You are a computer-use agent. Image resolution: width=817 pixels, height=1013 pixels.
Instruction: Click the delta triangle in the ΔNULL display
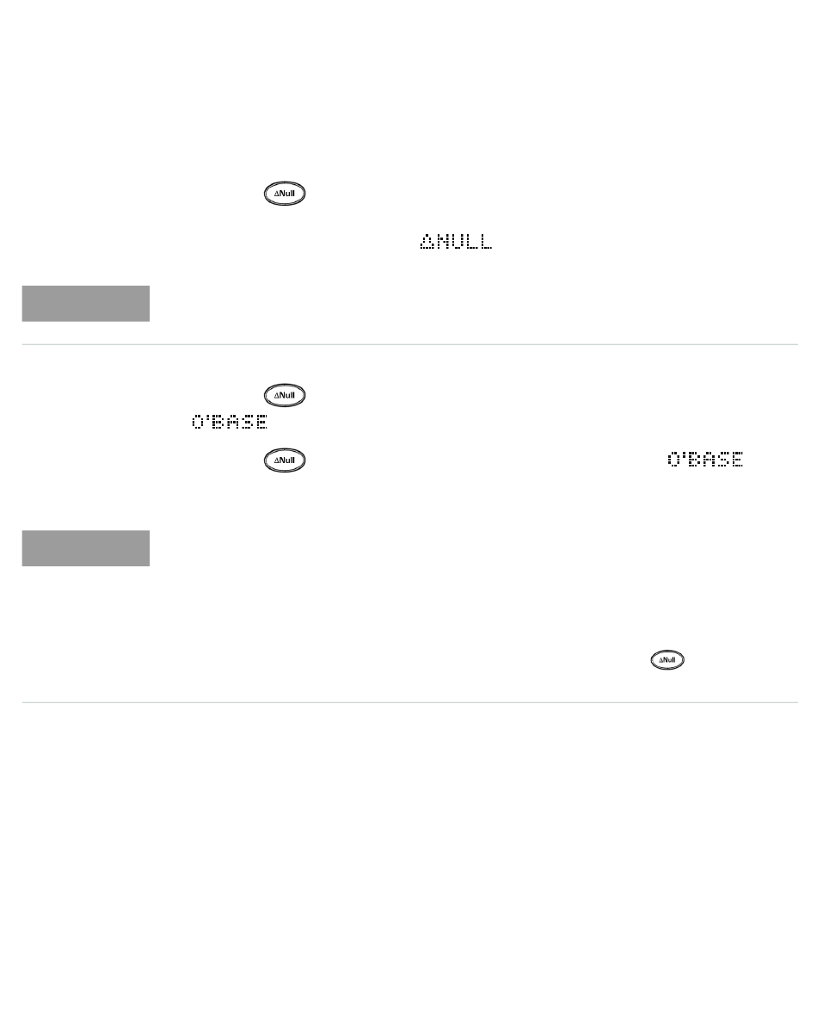427,242
